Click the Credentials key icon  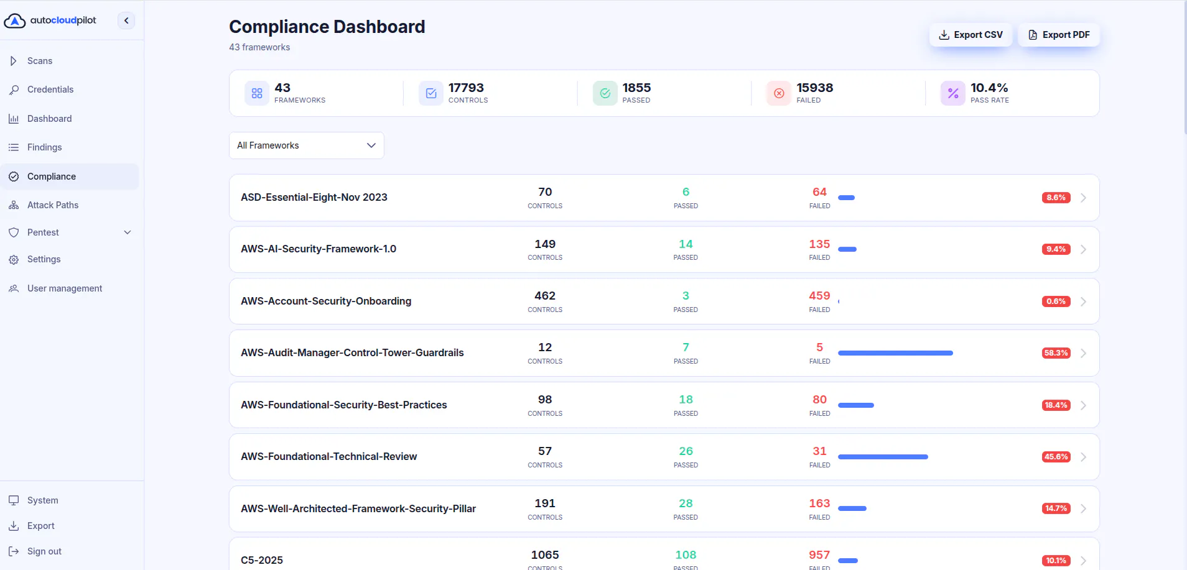tap(14, 90)
